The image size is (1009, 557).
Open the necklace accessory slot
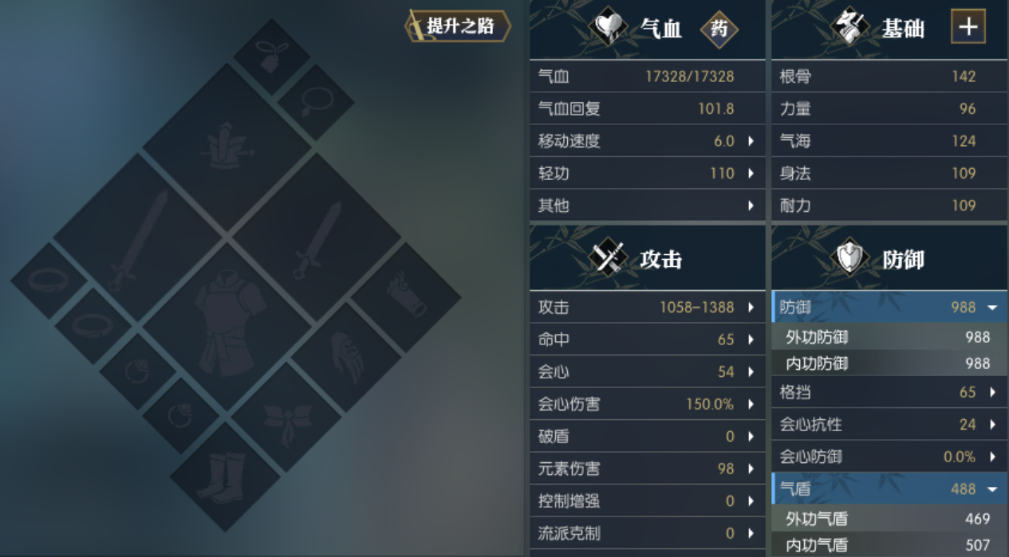click(316, 103)
